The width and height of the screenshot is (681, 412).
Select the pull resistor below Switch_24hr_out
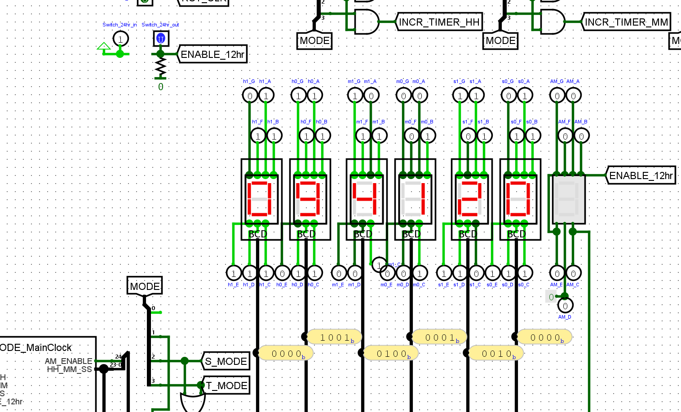coord(160,68)
